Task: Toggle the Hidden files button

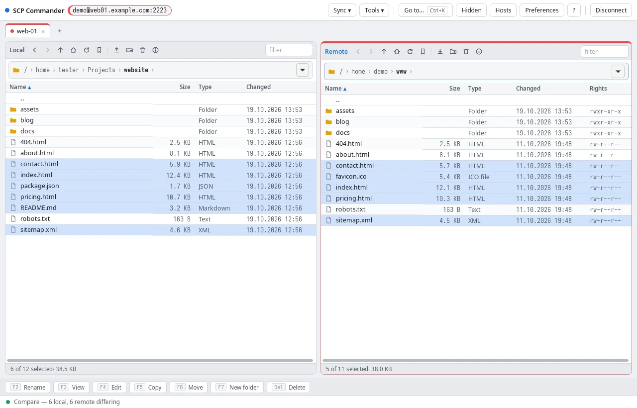Action: tap(471, 10)
